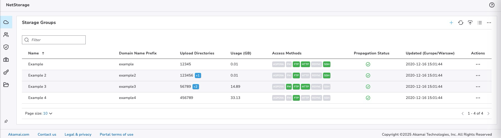Expand the +1 upload directories badge for Example 2
501x138 pixels.
click(x=198, y=76)
